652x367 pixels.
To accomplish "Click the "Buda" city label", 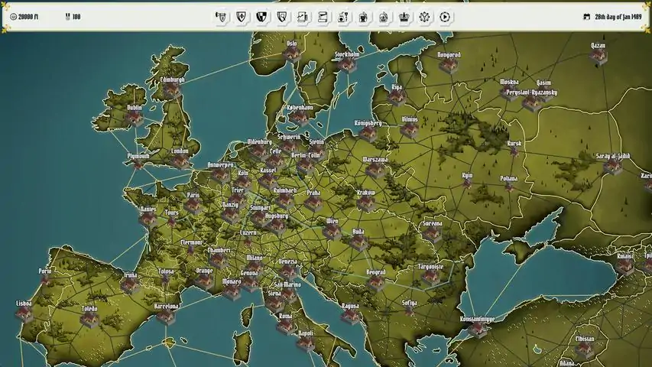I will click(x=358, y=232).
